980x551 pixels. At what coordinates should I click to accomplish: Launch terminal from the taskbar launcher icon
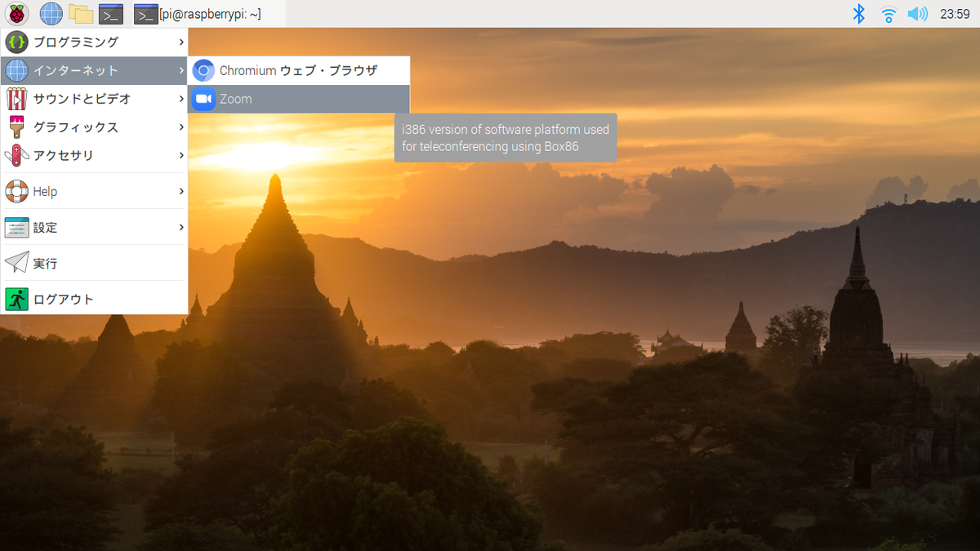point(110,13)
